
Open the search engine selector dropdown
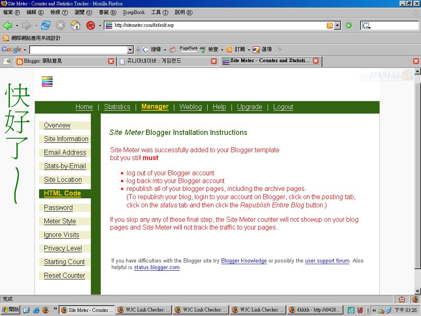[366, 26]
